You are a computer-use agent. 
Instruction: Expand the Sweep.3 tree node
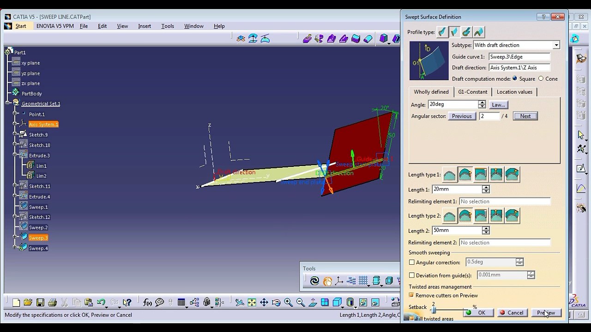coord(15,237)
